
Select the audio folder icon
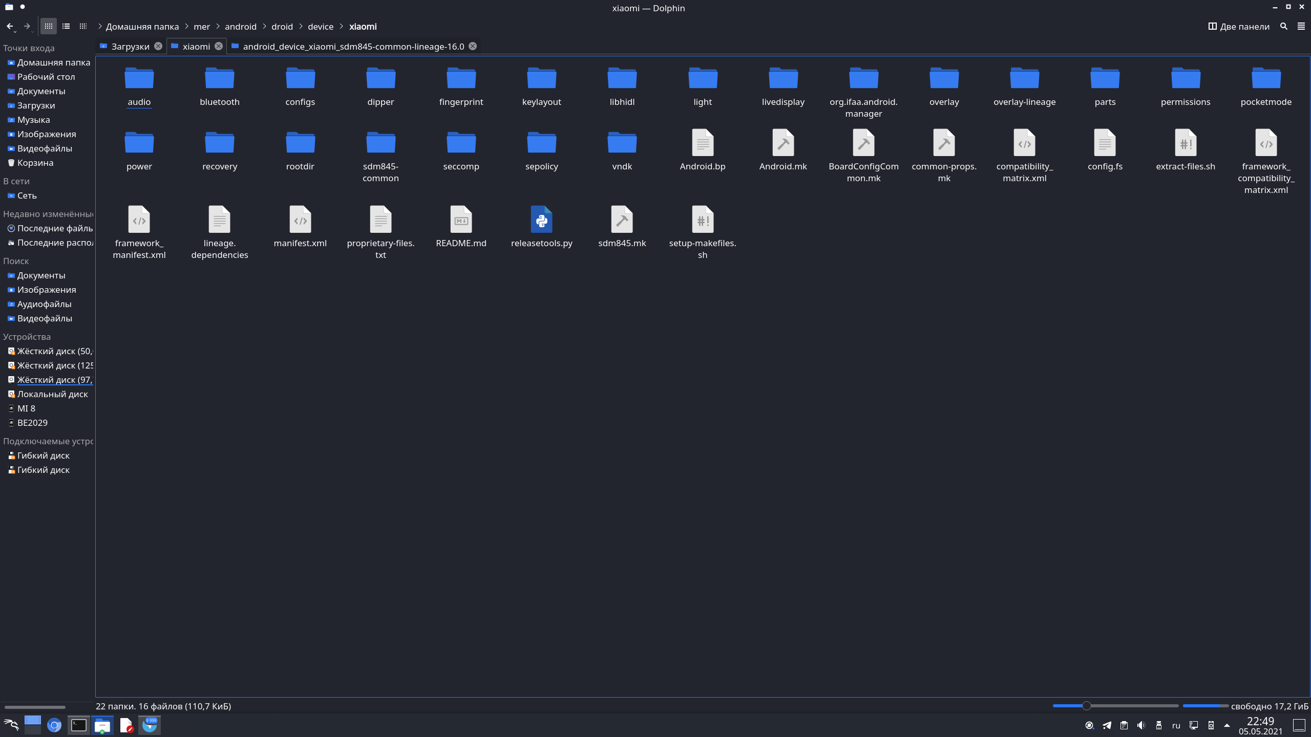(139, 78)
